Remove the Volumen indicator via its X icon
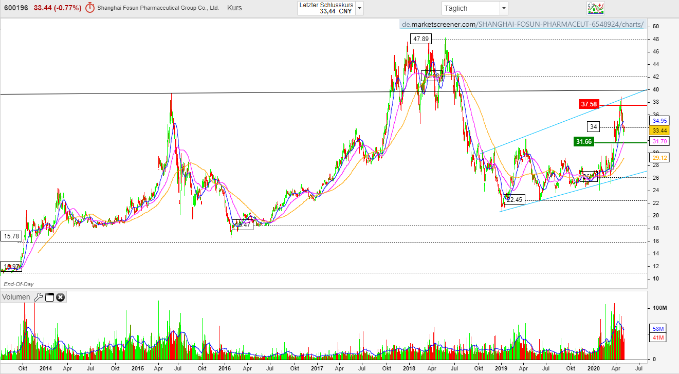This screenshot has width=679, height=374. pyautogui.click(x=60, y=297)
